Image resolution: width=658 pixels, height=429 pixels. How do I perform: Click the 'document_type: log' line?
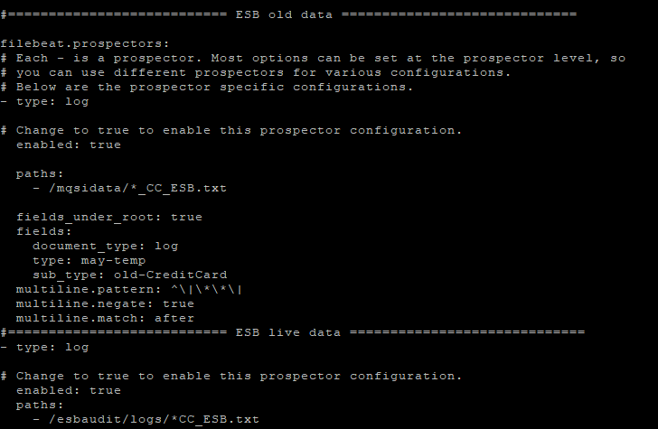(106, 247)
